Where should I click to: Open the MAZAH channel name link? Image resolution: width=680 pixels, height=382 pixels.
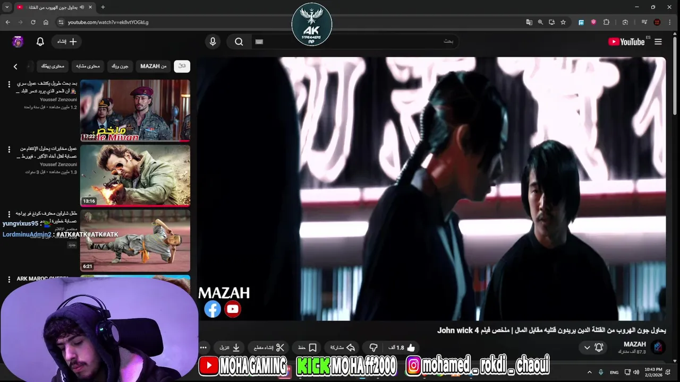pos(635,344)
